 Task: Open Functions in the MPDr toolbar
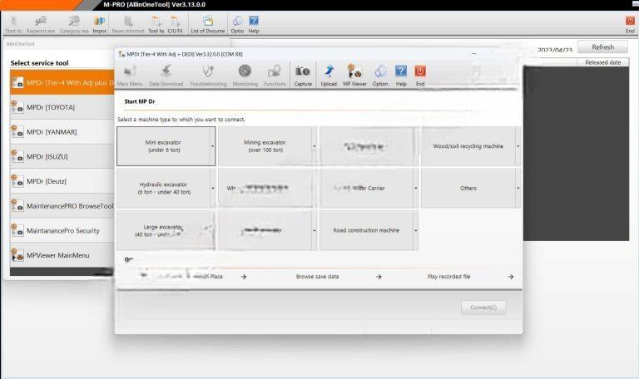click(x=275, y=76)
